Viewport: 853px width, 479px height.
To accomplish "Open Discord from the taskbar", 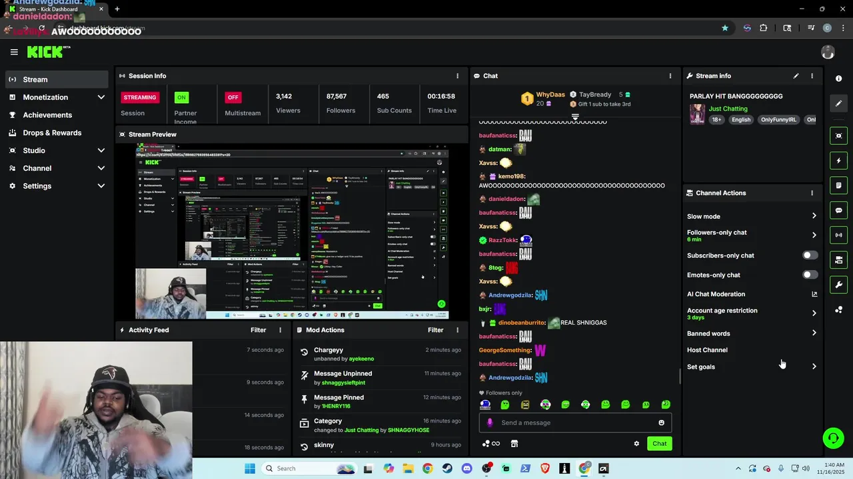I will (466, 468).
